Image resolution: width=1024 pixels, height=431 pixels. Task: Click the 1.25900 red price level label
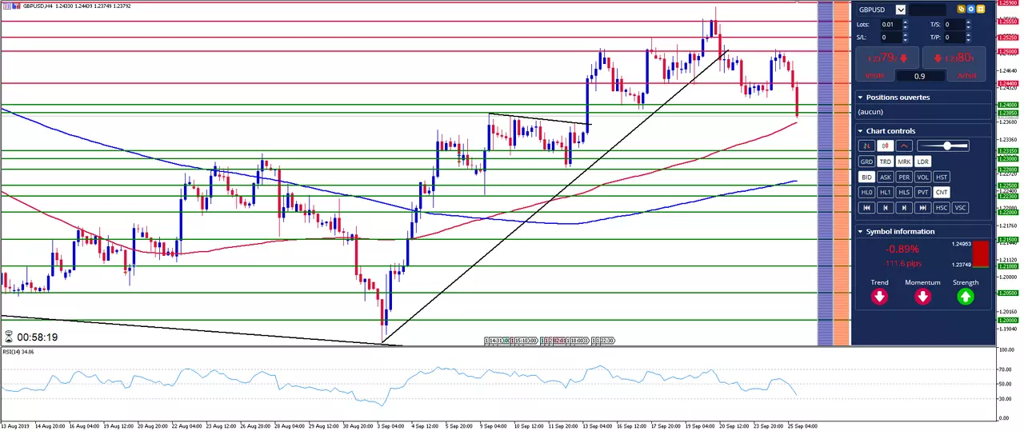[x=1007, y=3]
